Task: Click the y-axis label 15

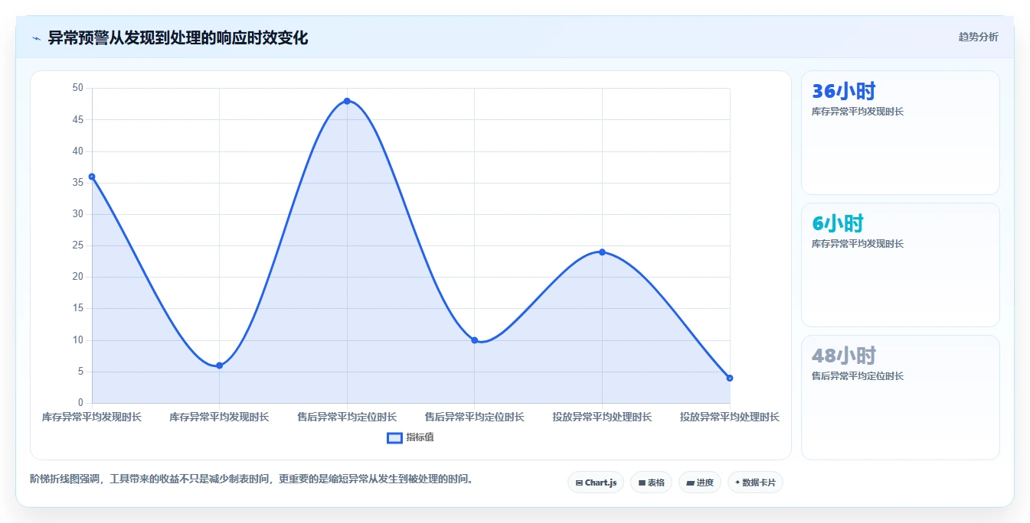Action: (77, 309)
